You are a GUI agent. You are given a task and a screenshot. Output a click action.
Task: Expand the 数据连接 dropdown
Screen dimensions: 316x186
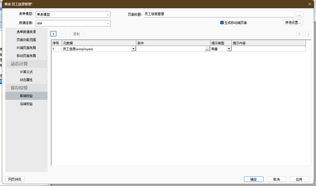[x=108, y=23]
